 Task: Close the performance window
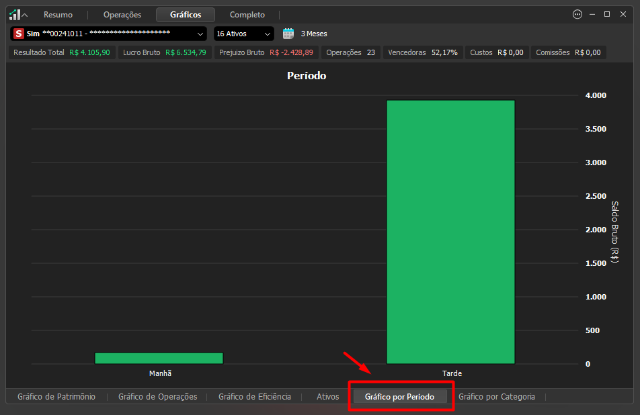[x=623, y=14]
